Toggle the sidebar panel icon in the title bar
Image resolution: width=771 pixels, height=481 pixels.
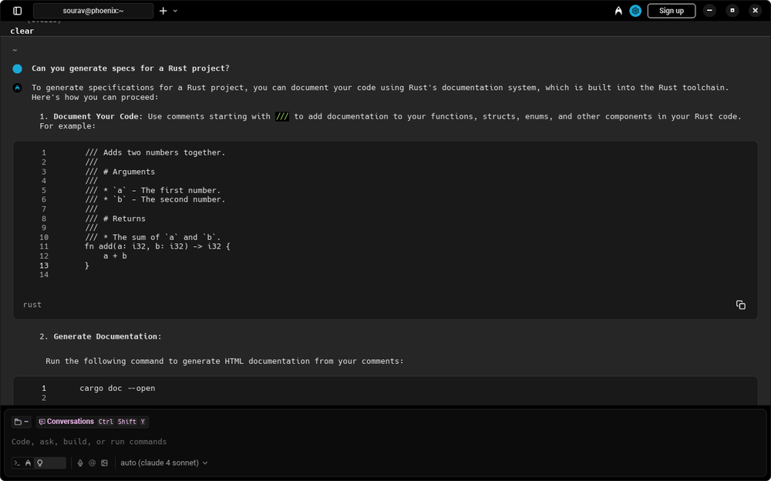[x=16, y=10]
